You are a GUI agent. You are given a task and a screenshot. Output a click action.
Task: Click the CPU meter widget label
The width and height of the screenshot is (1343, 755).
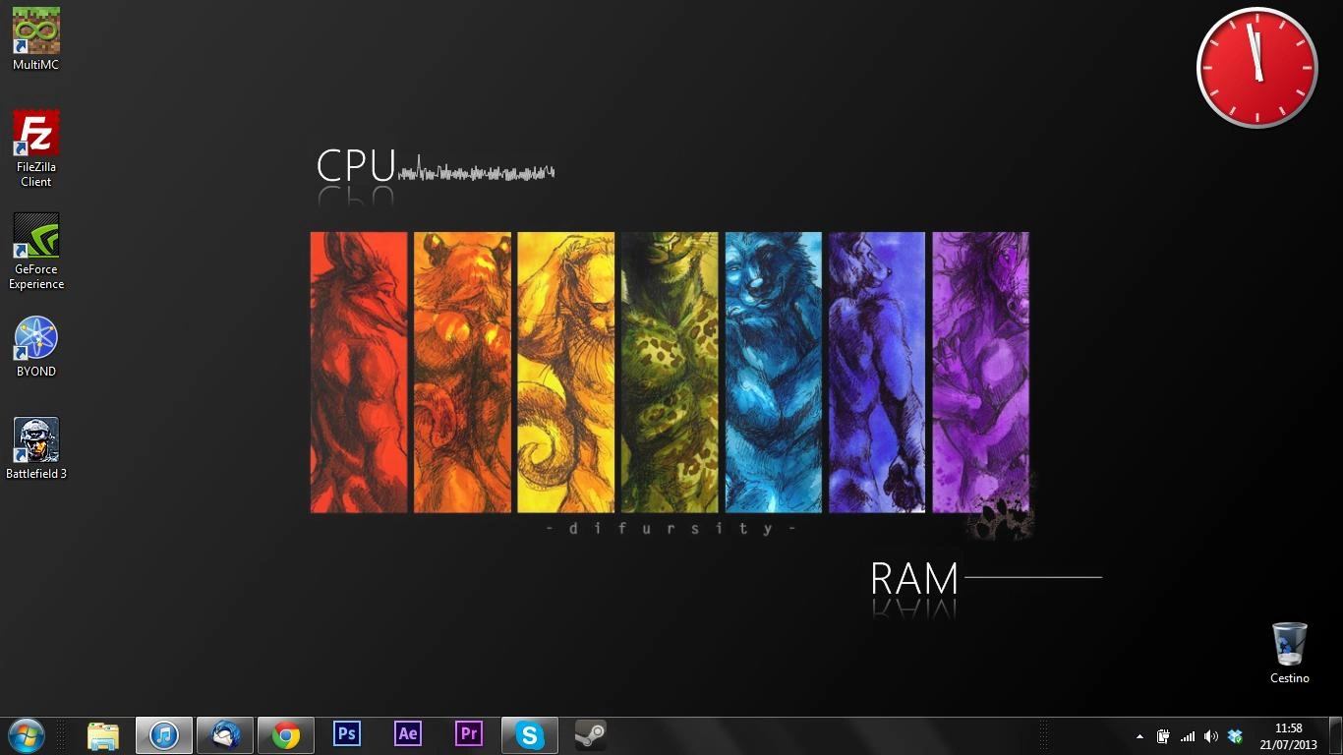click(356, 166)
